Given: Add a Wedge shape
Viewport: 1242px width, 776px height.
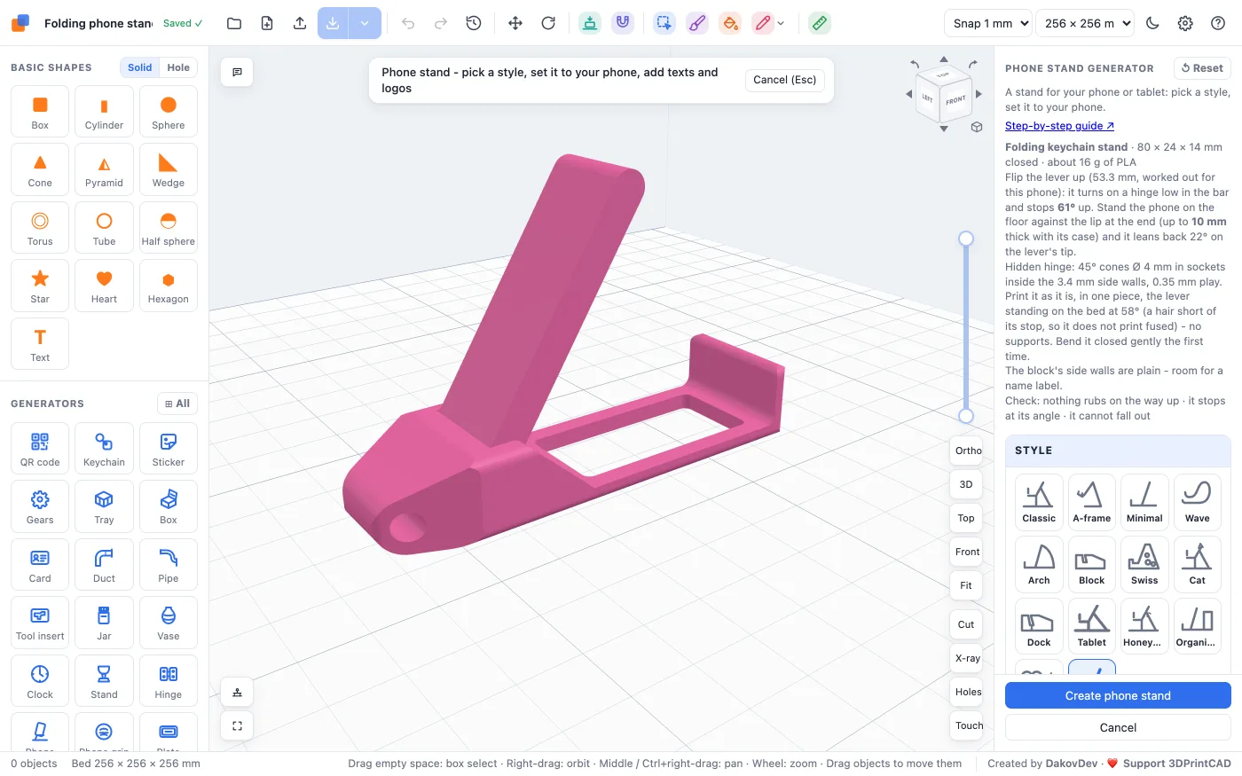Looking at the screenshot, I should 169,170.
